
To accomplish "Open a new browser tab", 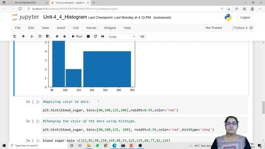I will coord(94,3).
